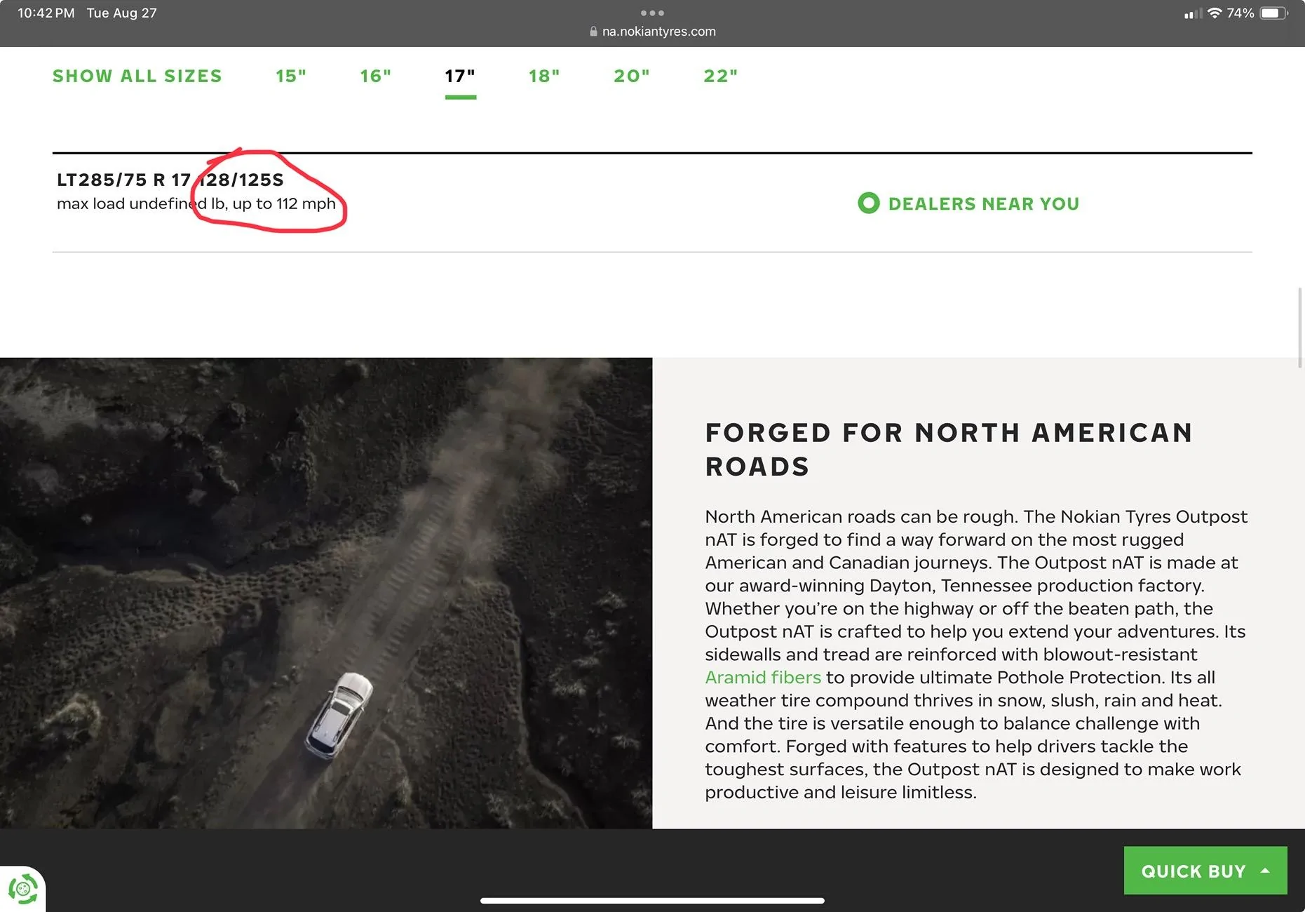Viewport: 1305px width, 912px height.
Task: Open the Aramid fibers link
Action: [x=763, y=677]
